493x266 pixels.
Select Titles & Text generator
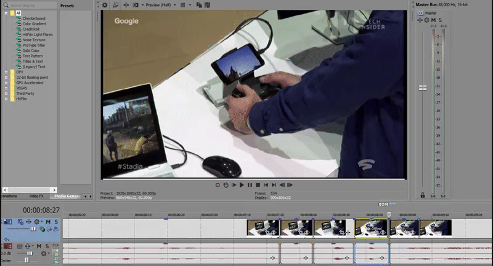33,61
